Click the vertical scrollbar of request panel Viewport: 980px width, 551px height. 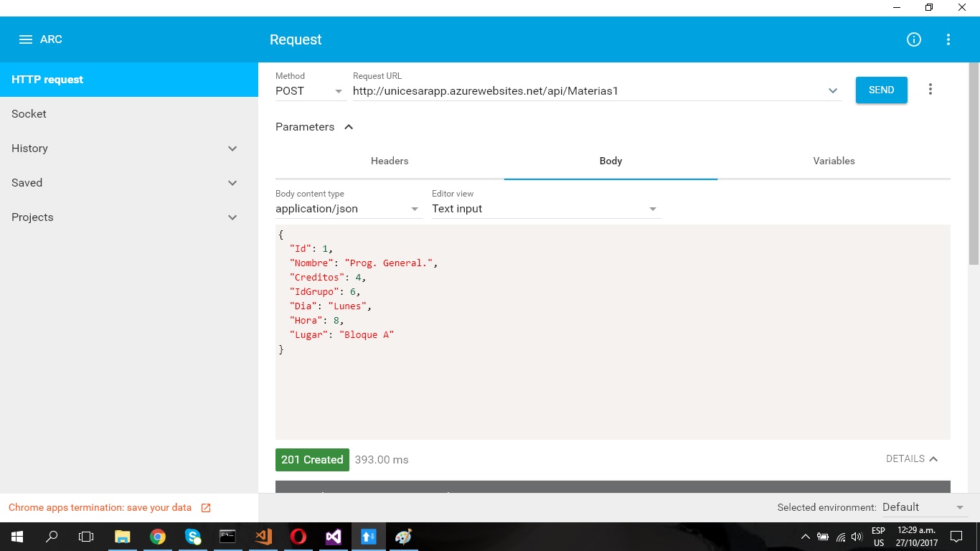[974, 164]
